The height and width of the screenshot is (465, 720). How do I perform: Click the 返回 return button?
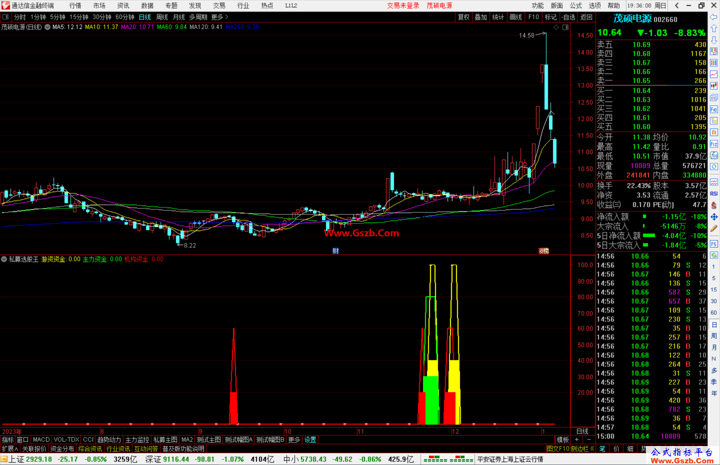(x=586, y=17)
